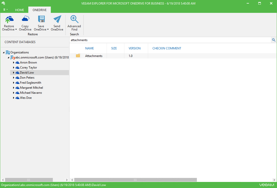
Task: Click Fred Eaglesmith's OneDrive cloud icon
Action: 17,83
